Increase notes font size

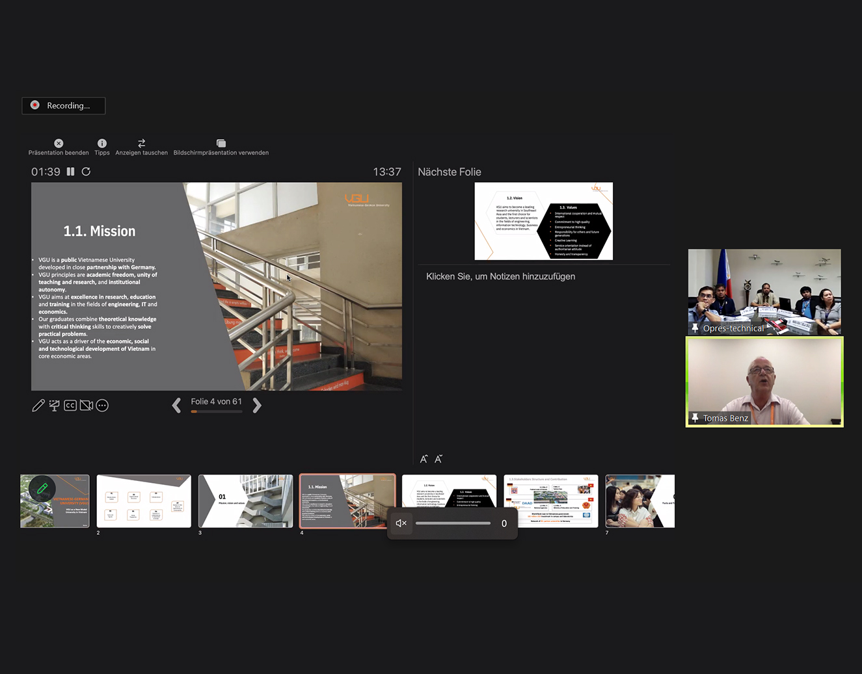424,459
